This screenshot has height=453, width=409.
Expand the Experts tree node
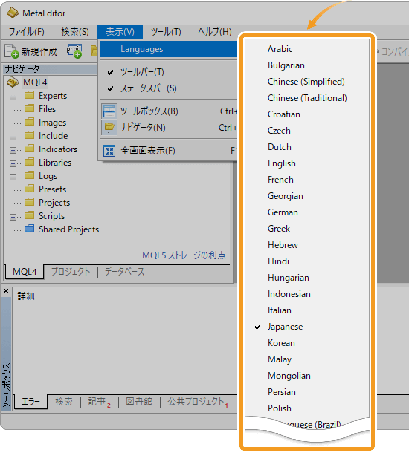(x=13, y=97)
